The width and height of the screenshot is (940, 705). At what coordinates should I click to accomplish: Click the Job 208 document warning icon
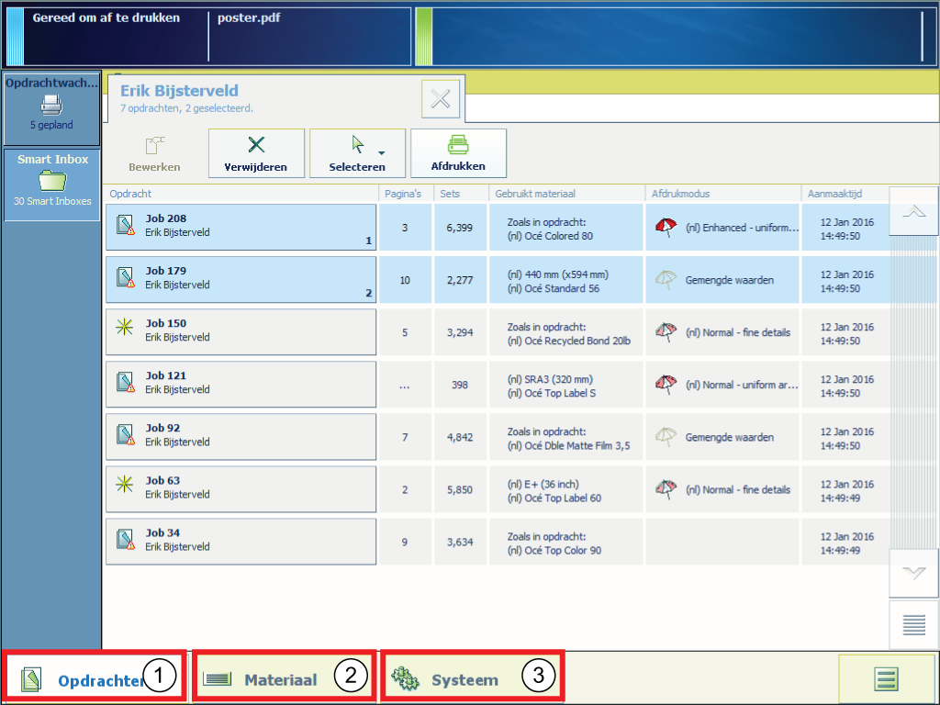click(x=125, y=226)
